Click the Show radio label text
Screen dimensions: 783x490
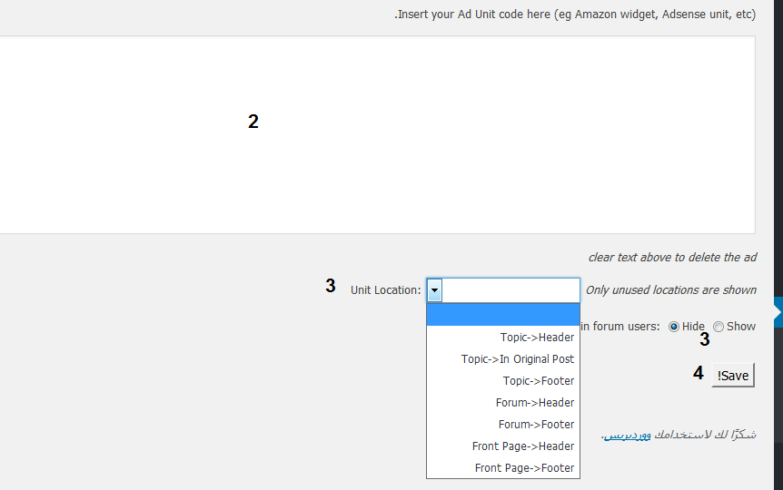(741, 327)
